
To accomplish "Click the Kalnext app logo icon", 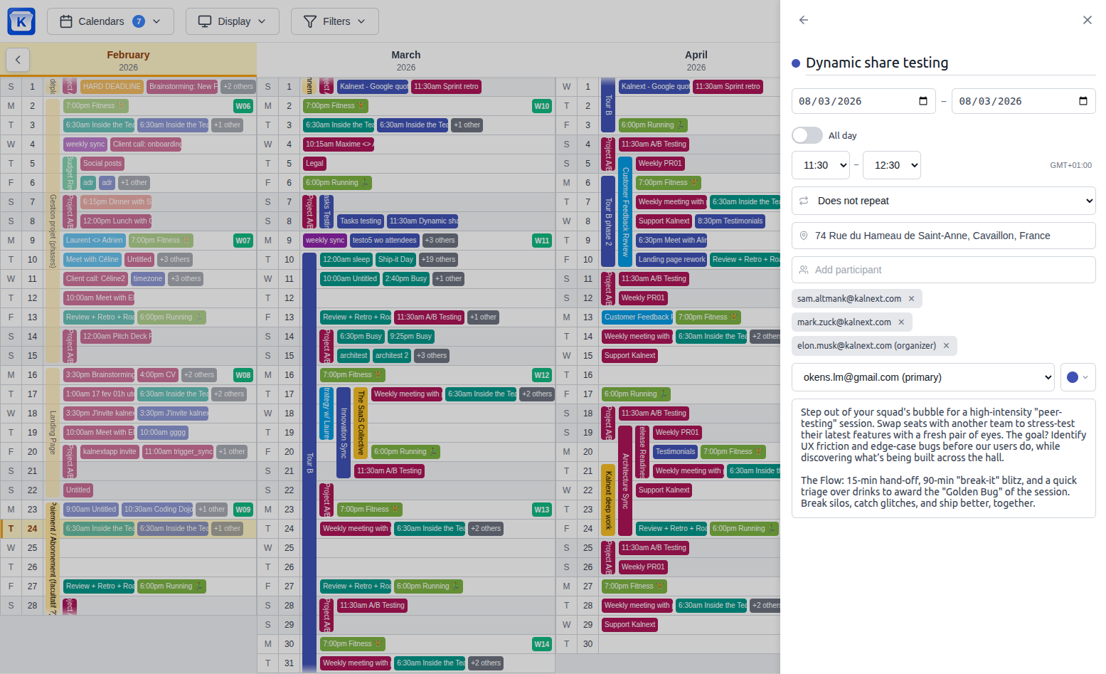I will coord(21,21).
